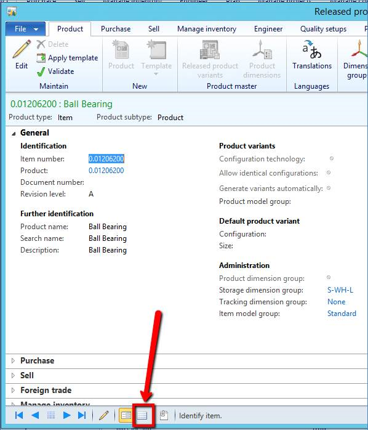Click the Generate variants automatically locked checkbox
Viewport: 368px width, 430px height.
(x=329, y=188)
